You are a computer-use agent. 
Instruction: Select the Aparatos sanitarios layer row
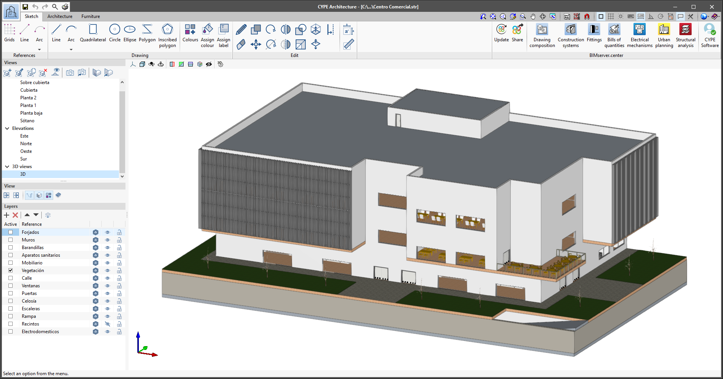pyautogui.click(x=64, y=255)
